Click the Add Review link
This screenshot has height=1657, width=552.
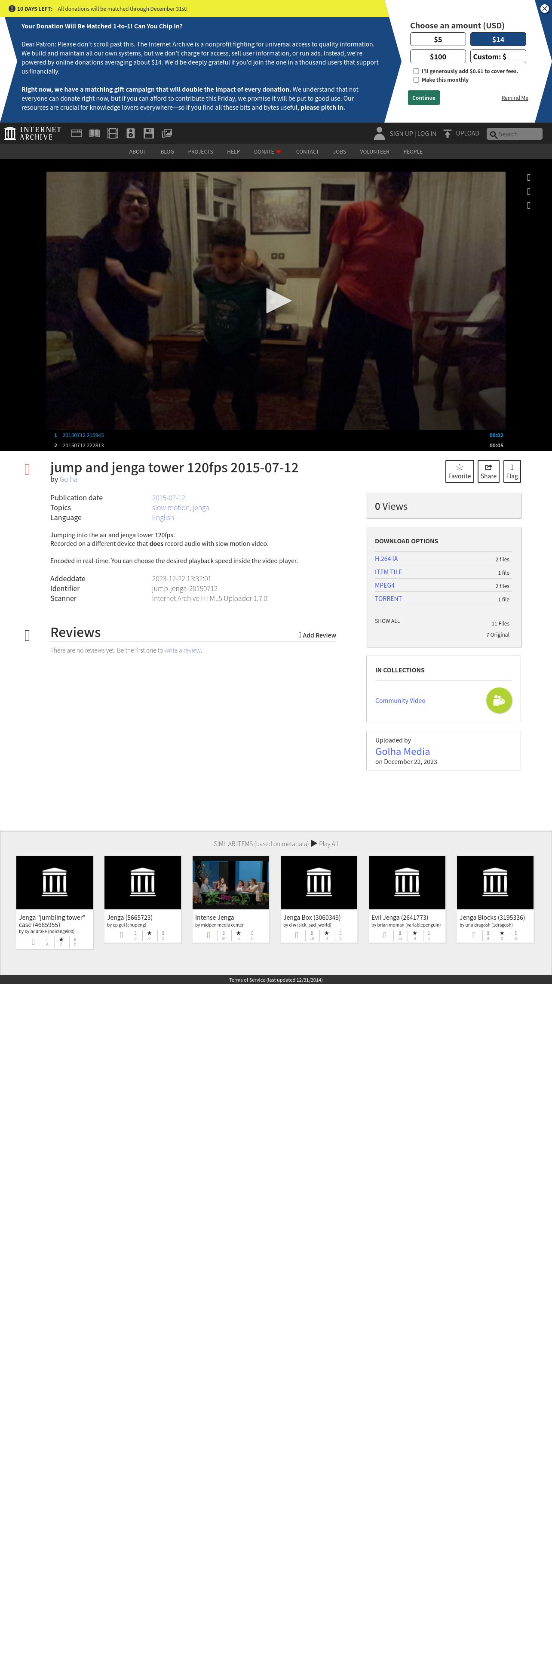[317, 635]
